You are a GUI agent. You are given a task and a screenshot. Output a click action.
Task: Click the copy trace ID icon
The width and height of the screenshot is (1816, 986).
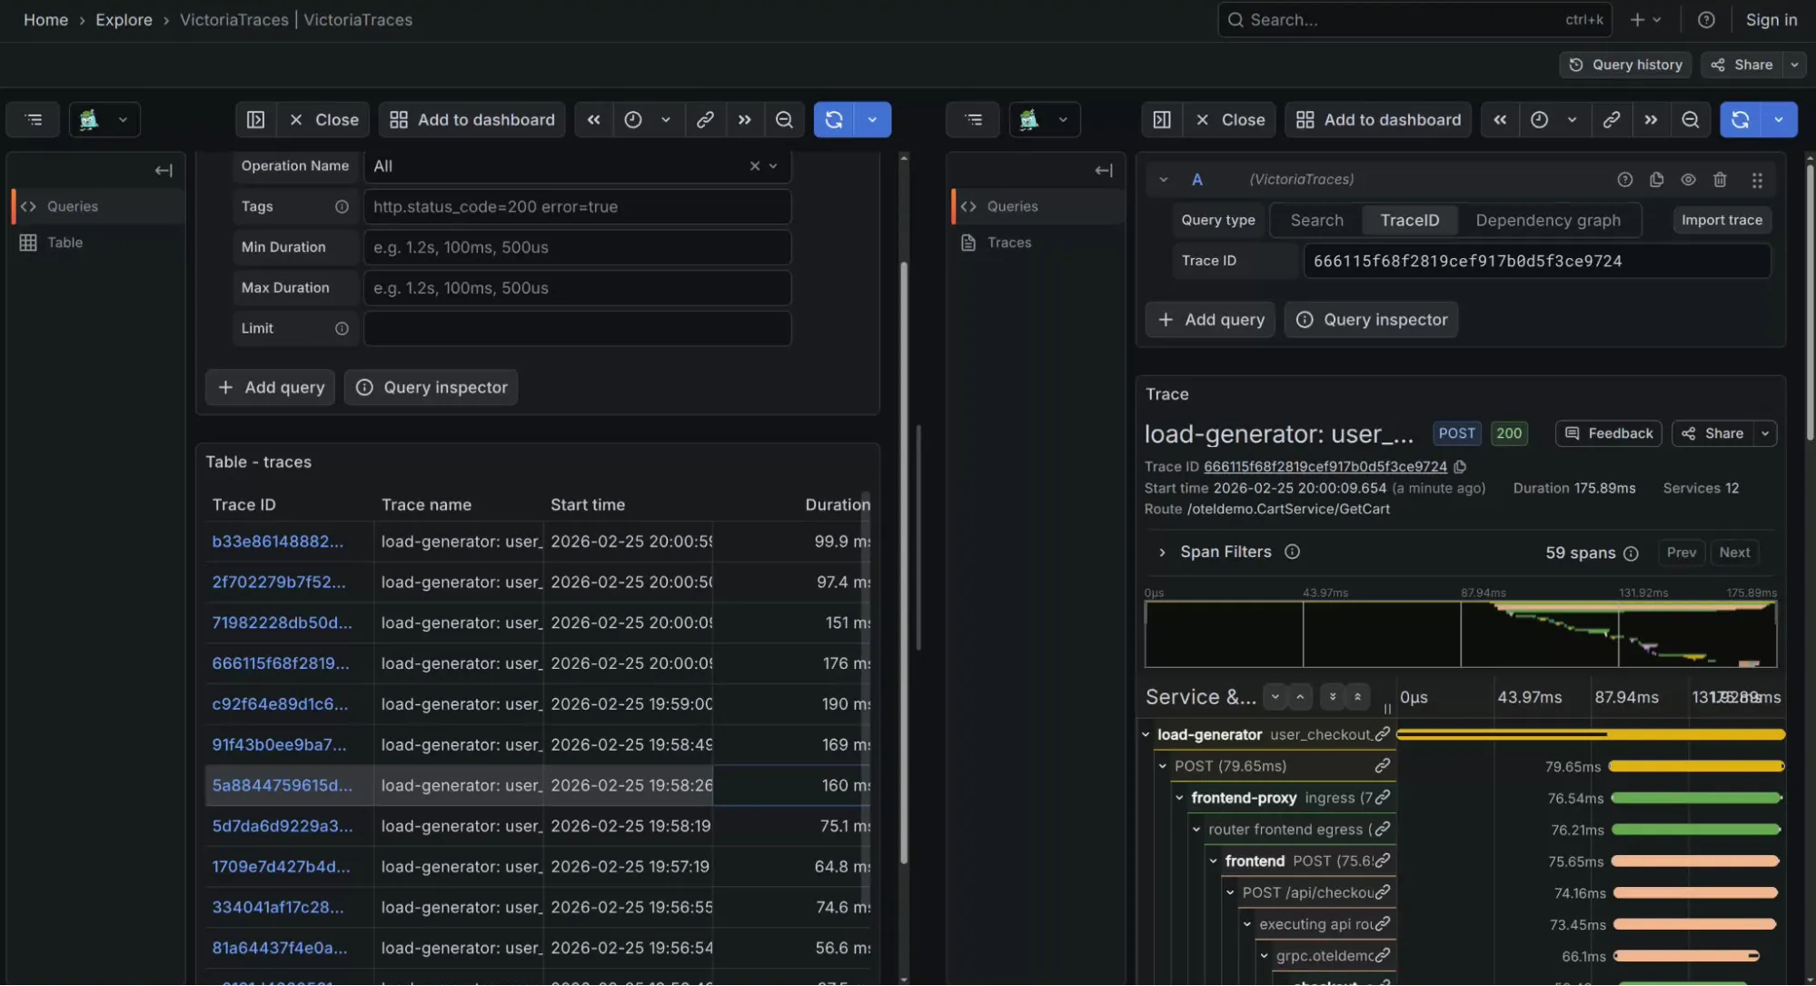coord(1460,467)
